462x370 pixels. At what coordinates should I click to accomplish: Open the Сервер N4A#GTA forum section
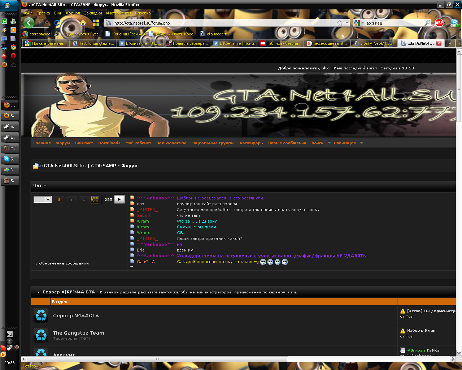76,316
